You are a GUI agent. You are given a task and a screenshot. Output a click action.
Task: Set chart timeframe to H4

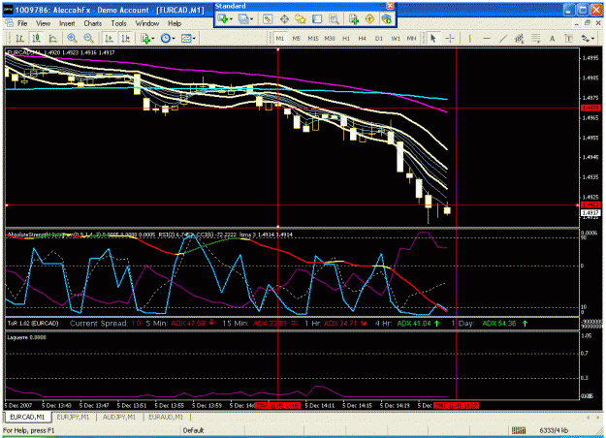[362, 38]
